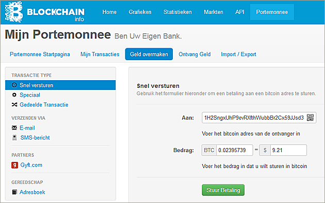
Task: Click the 'Aan:' field label
Action: (188, 118)
